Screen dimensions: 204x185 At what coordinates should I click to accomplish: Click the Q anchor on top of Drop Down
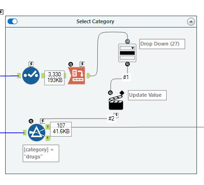tap(127, 42)
